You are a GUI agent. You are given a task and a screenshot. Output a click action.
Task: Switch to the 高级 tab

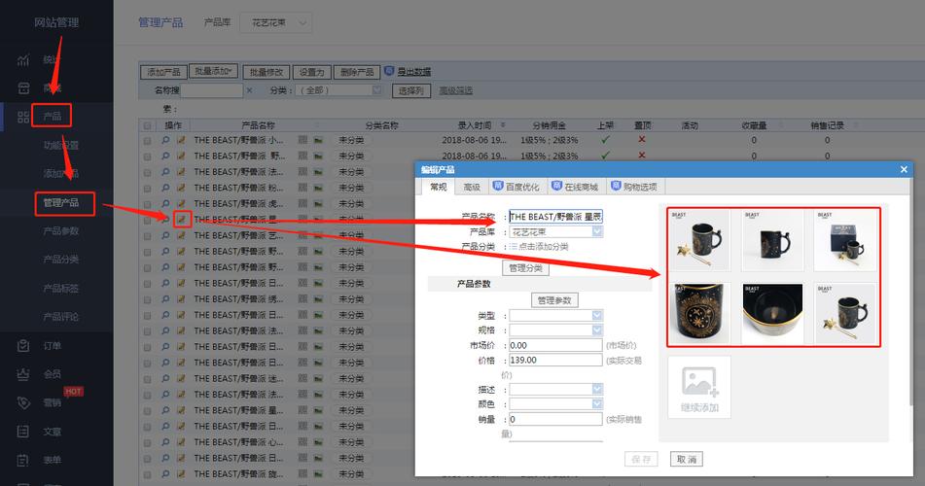pyautogui.click(x=472, y=187)
